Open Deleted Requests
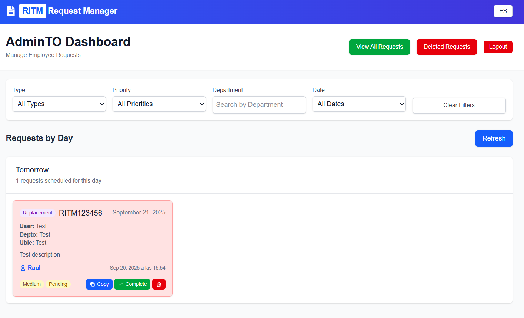 (447, 47)
